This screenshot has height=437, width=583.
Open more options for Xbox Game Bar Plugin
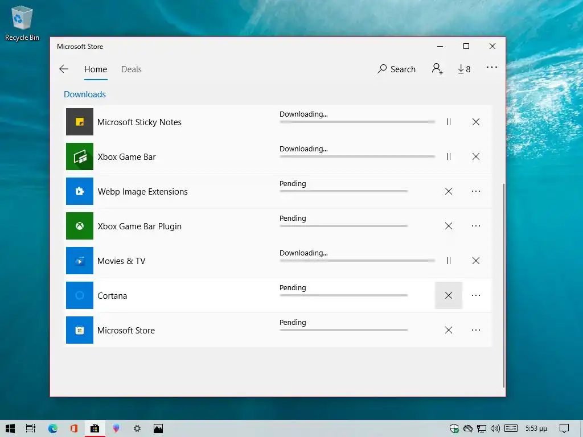pos(475,226)
